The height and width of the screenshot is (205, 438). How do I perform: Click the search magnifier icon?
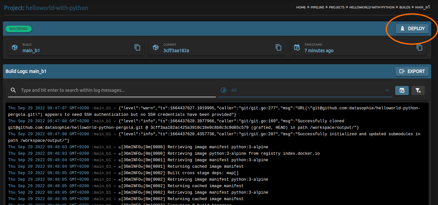pos(13,90)
